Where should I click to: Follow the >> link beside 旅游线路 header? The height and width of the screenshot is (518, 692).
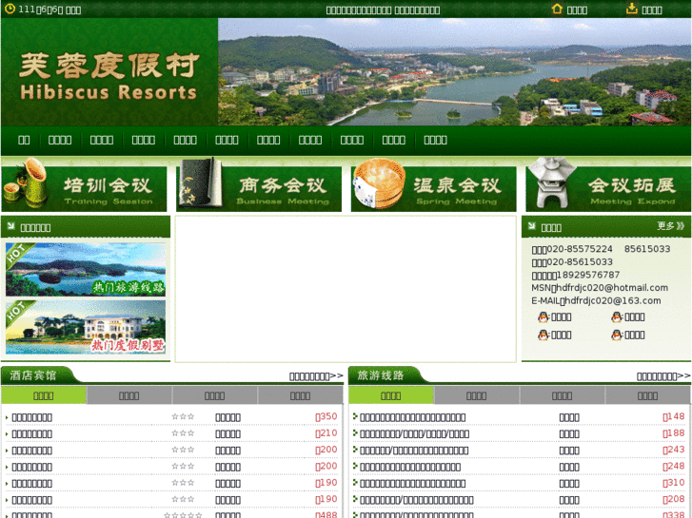click(x=663, y=376)
